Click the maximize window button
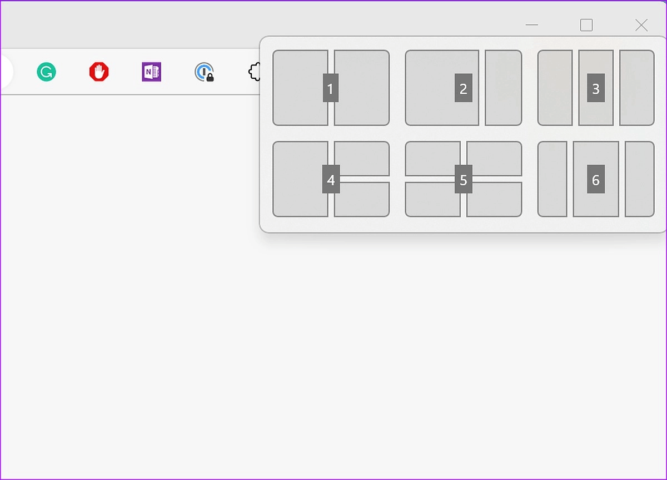 586,25
